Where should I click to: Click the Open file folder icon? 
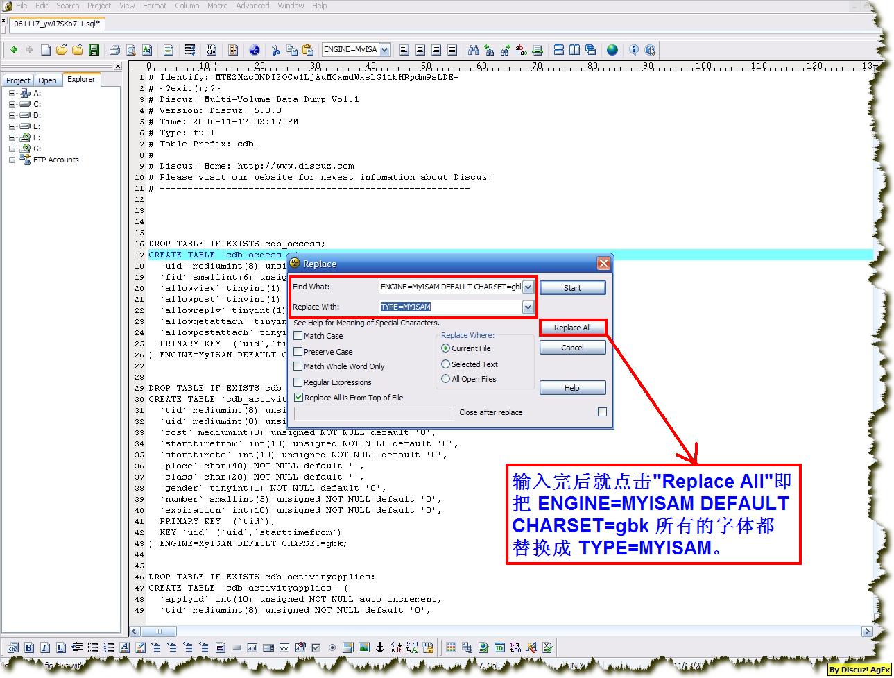(62, 50)
